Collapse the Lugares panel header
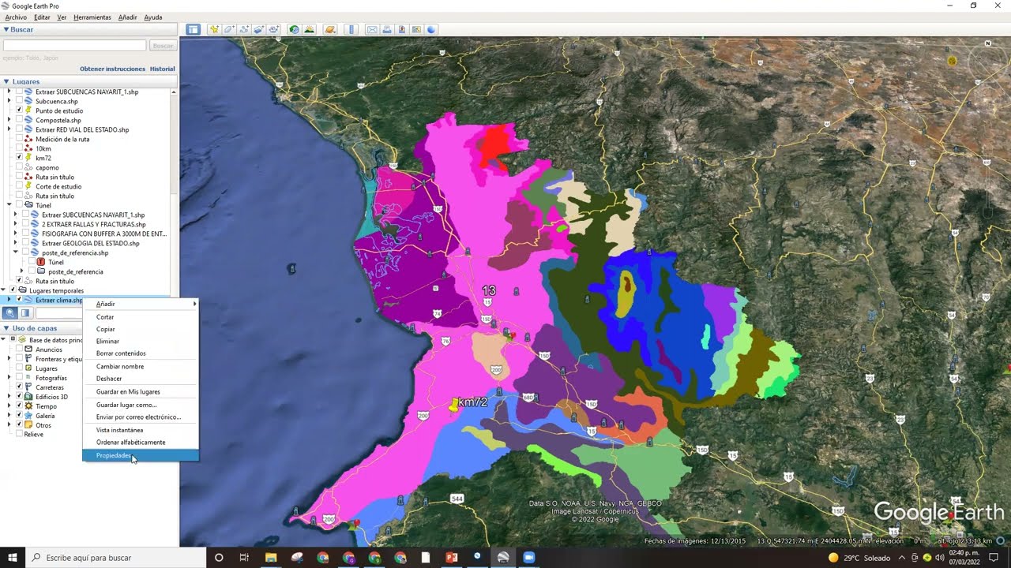The width and height of the screenshot is (1011, 568). (x=6, y=81)
